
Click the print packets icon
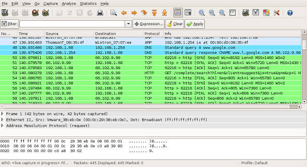pos(100,13)
